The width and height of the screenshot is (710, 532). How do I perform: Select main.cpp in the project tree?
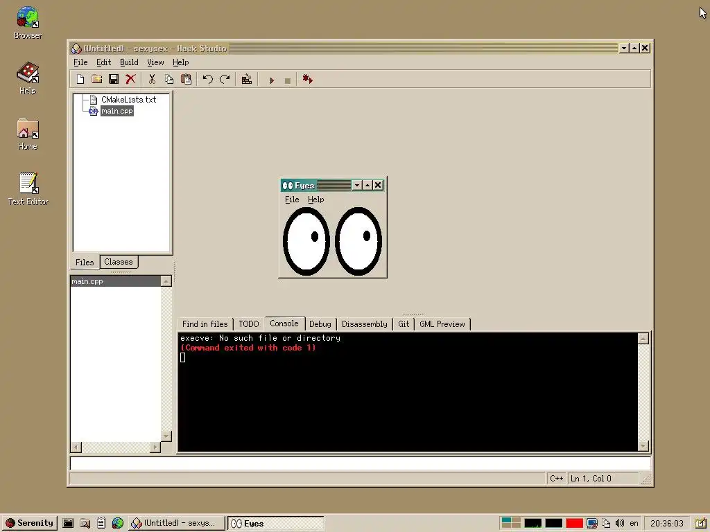click(116, 111)
